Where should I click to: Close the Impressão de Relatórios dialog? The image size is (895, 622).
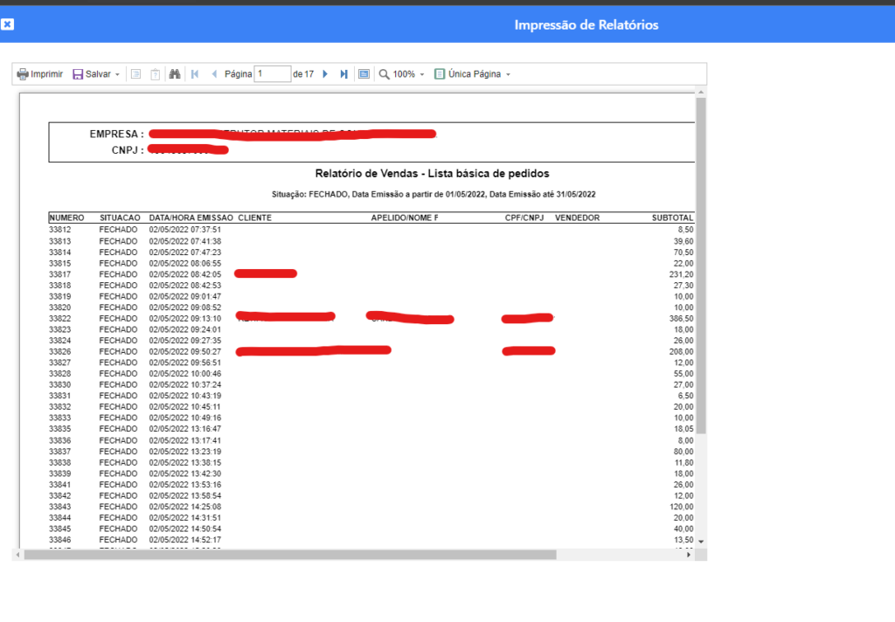point(7,24)
